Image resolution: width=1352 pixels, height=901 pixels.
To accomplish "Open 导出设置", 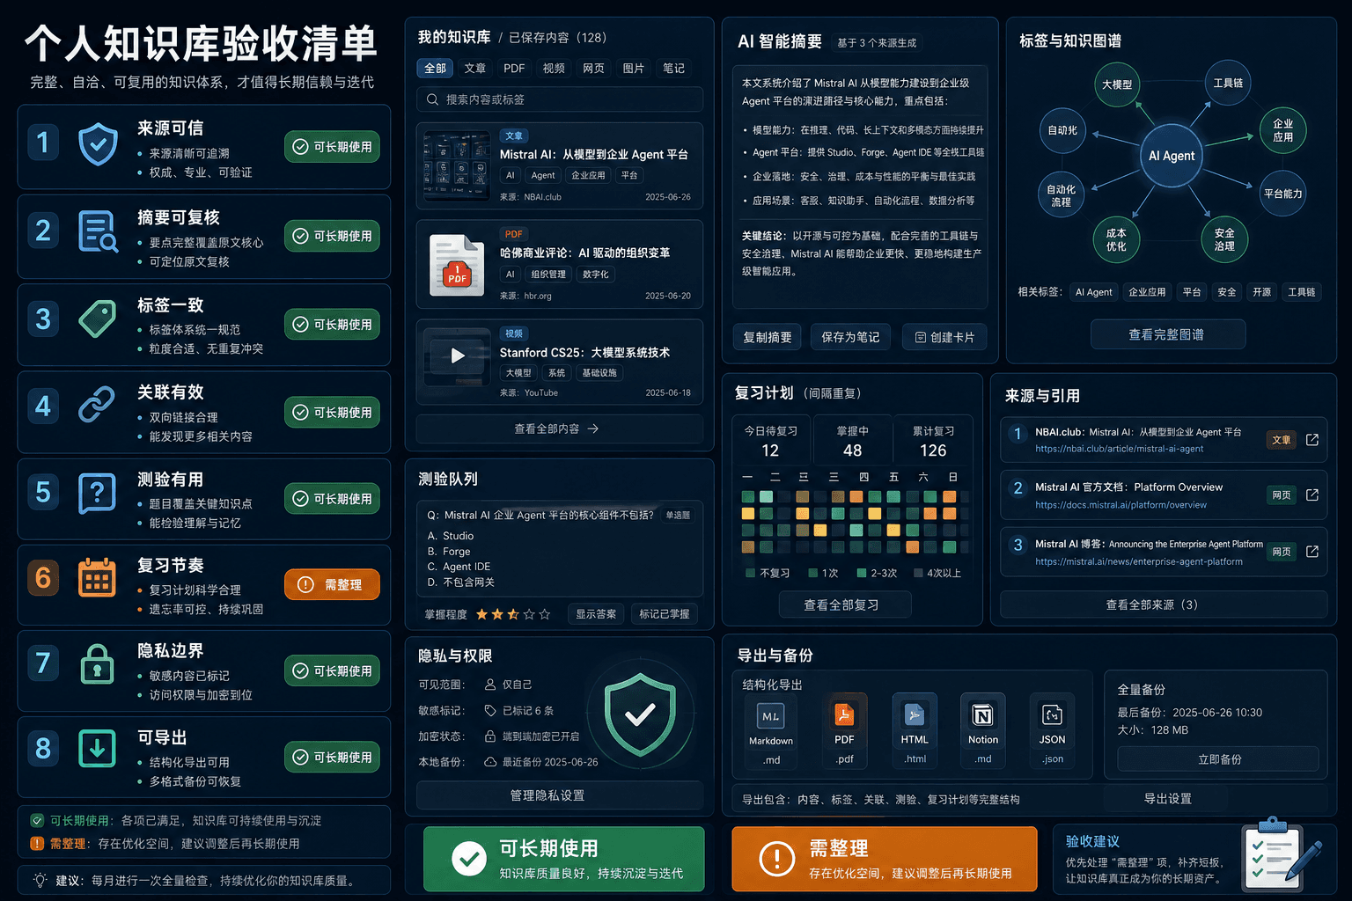I will 1168,798.
